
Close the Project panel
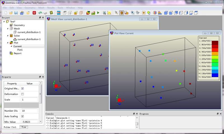(43, 17)
